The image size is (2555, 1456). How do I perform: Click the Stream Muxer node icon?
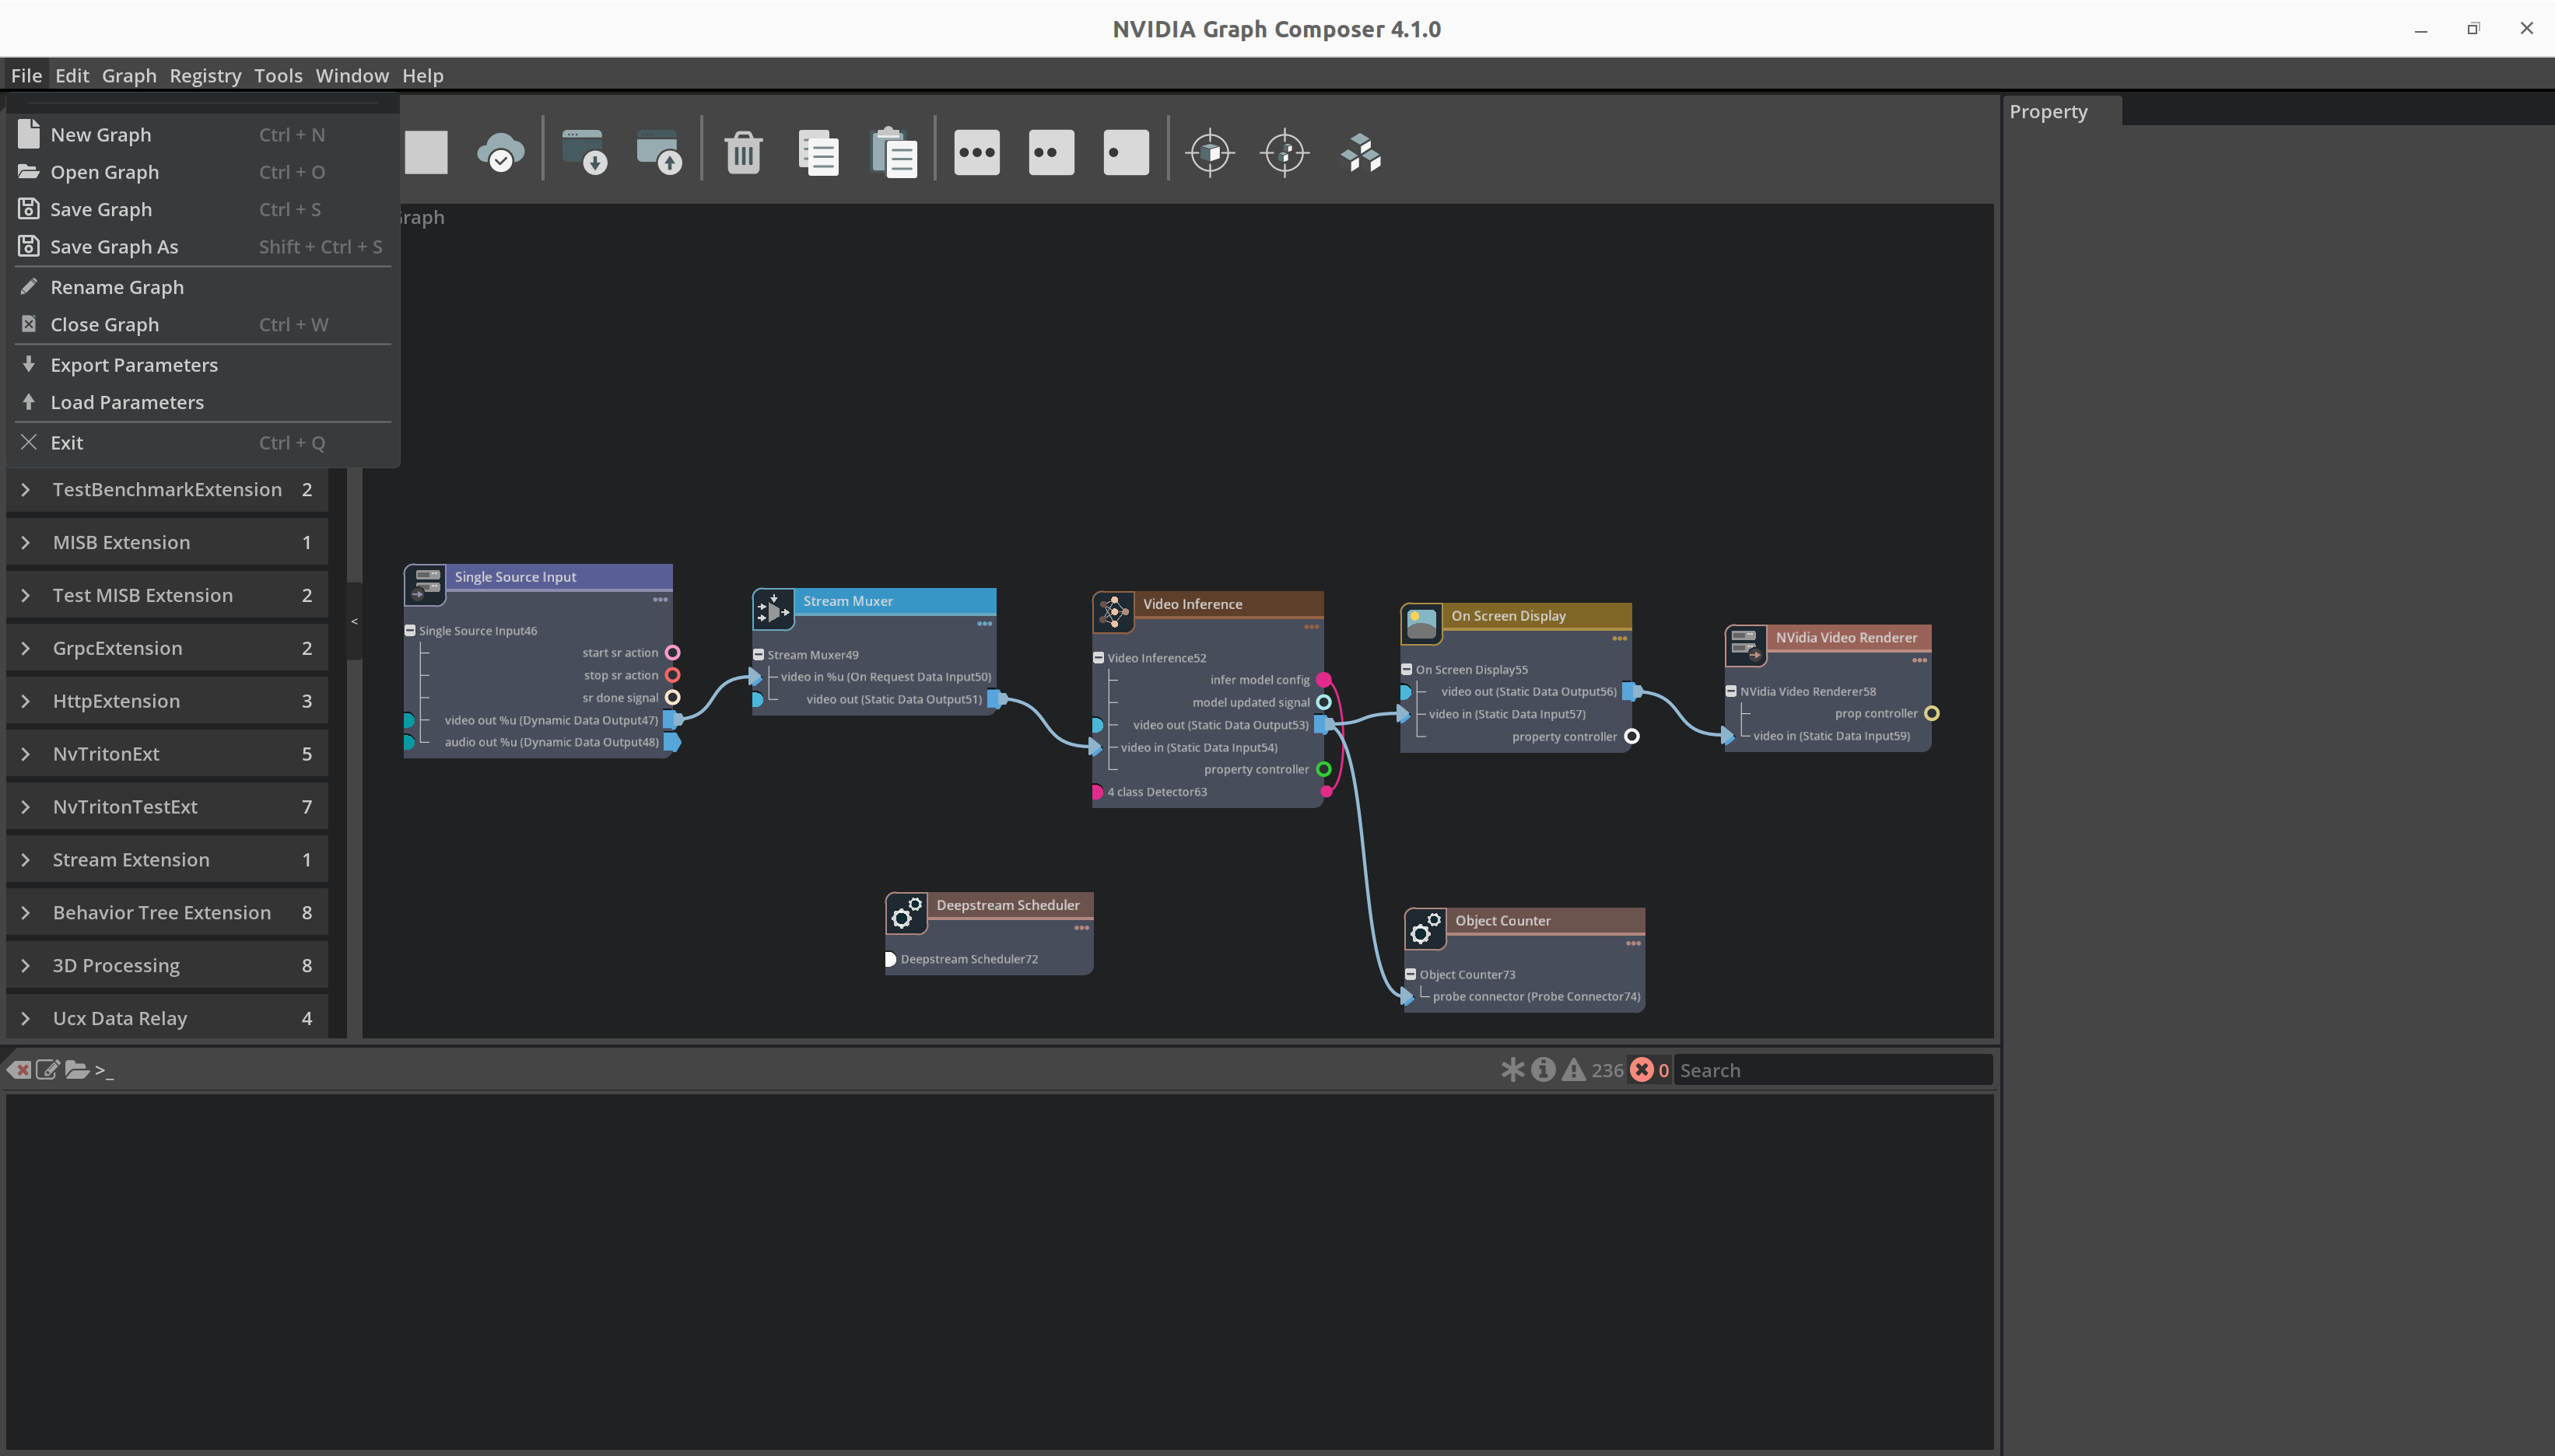point(773,609)
